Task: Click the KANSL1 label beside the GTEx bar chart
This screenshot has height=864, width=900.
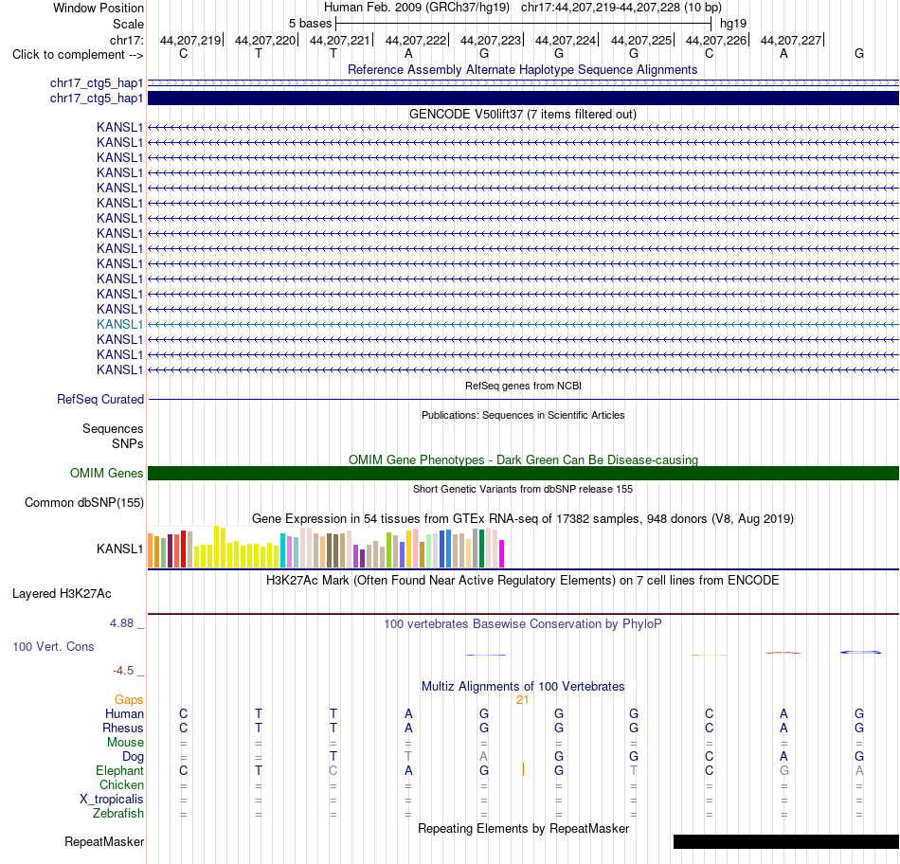Action: click(x=119, y=549)
